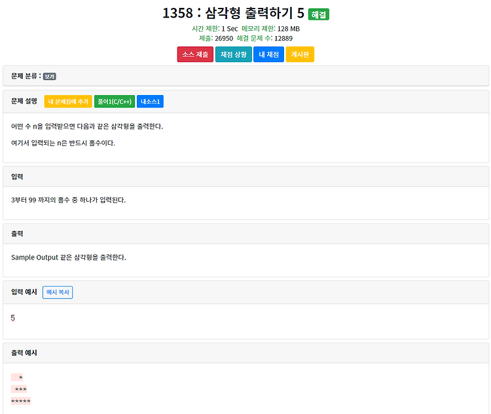
Task: Go to the 게시판 board
Action: pyautogui.click(x=300, y=54)
